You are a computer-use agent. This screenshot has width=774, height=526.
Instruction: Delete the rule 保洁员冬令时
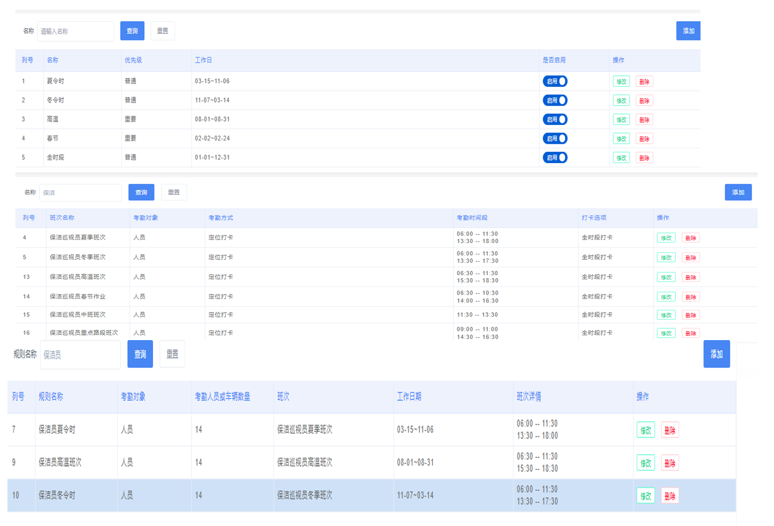tap(670, 496)
